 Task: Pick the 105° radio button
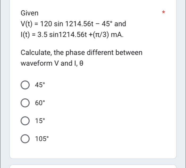25,138
